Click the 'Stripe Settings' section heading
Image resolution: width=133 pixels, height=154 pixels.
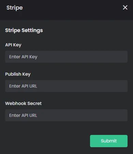24,30
